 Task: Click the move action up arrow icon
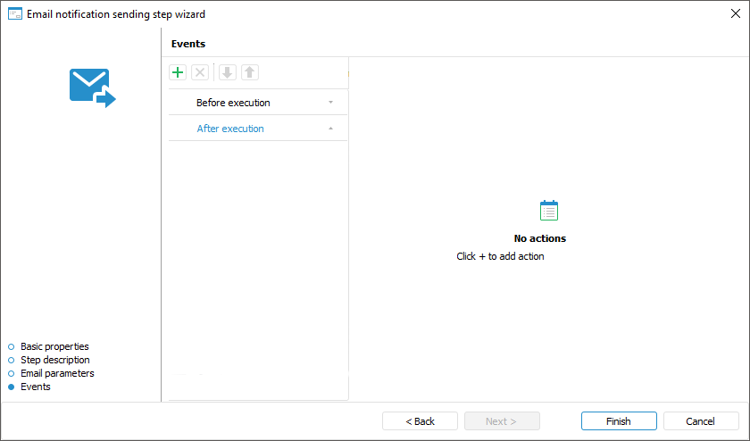[249, 72]
